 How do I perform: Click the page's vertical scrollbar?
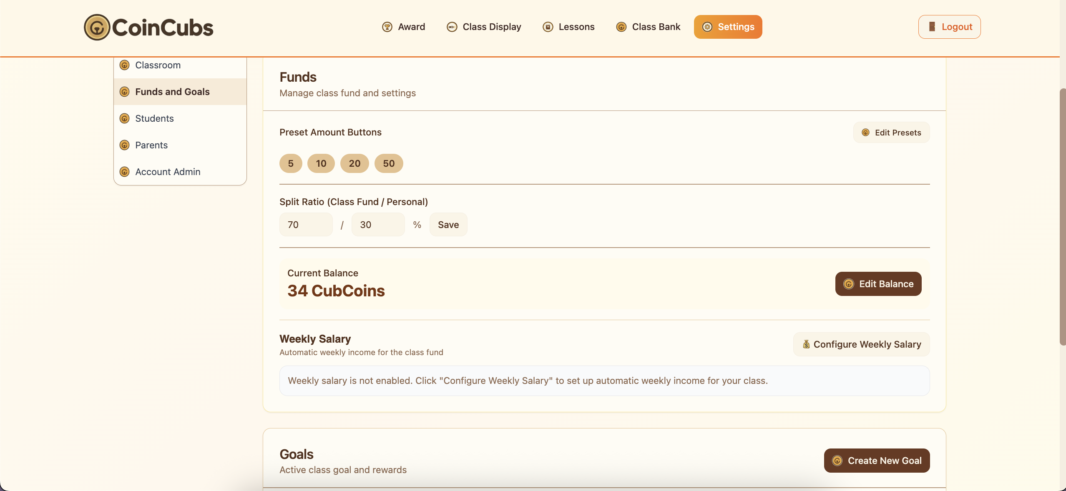point(1062,217)
